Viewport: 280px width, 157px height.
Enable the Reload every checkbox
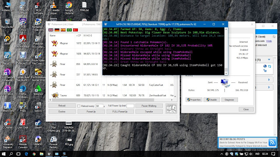pyautogui.click(x=79, y=106)
